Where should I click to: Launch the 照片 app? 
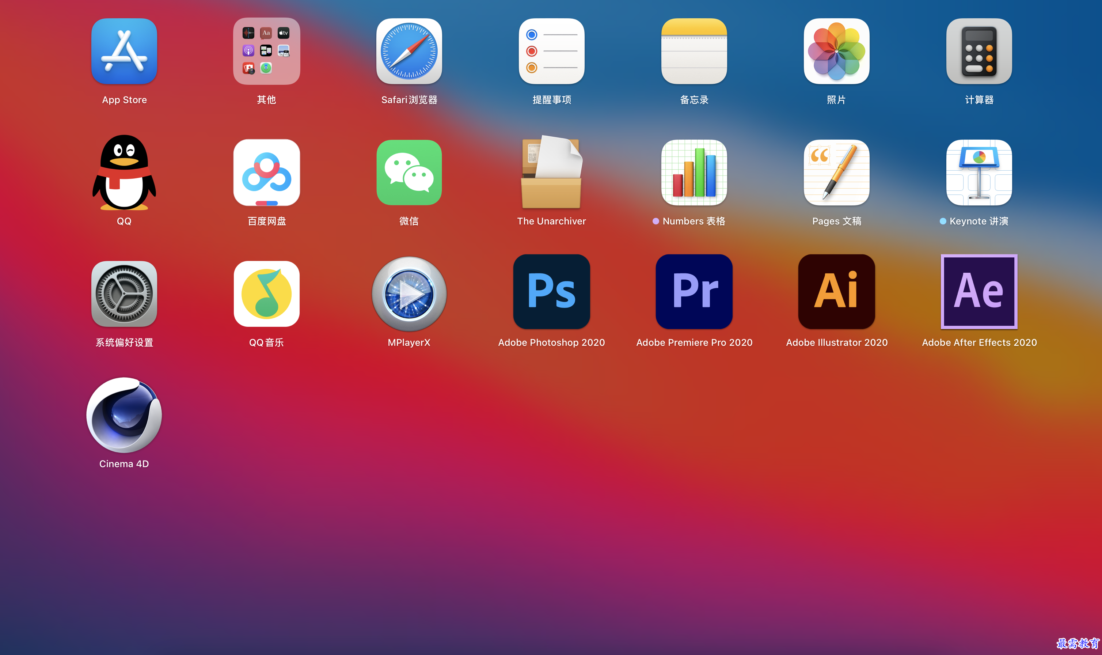pyautogui.click(x=836, y=51)
